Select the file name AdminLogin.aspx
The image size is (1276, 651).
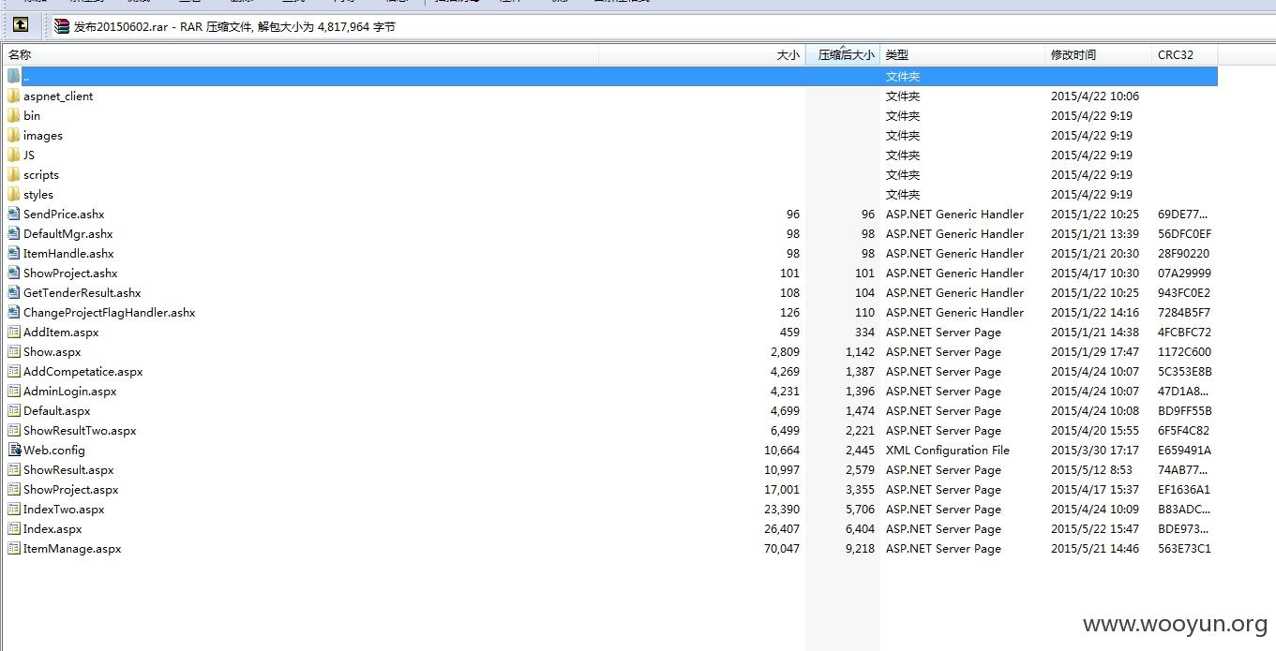click(x=70, y=391)
